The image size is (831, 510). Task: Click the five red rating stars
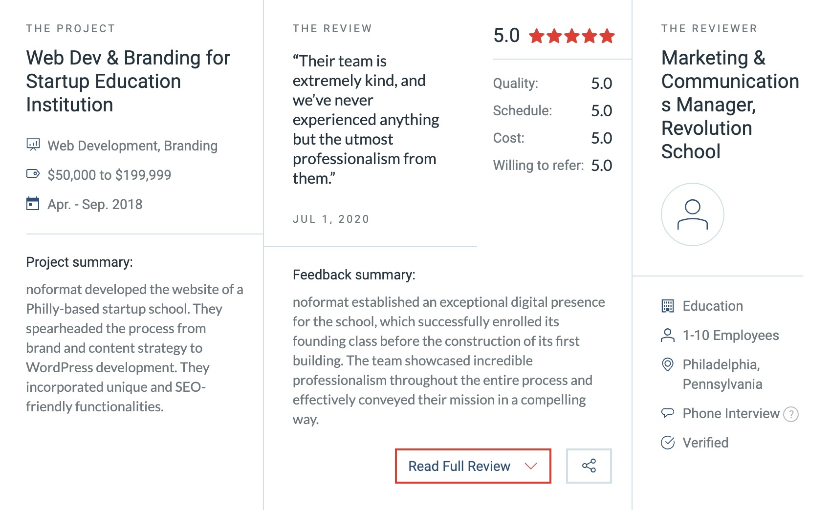(571, 36)
